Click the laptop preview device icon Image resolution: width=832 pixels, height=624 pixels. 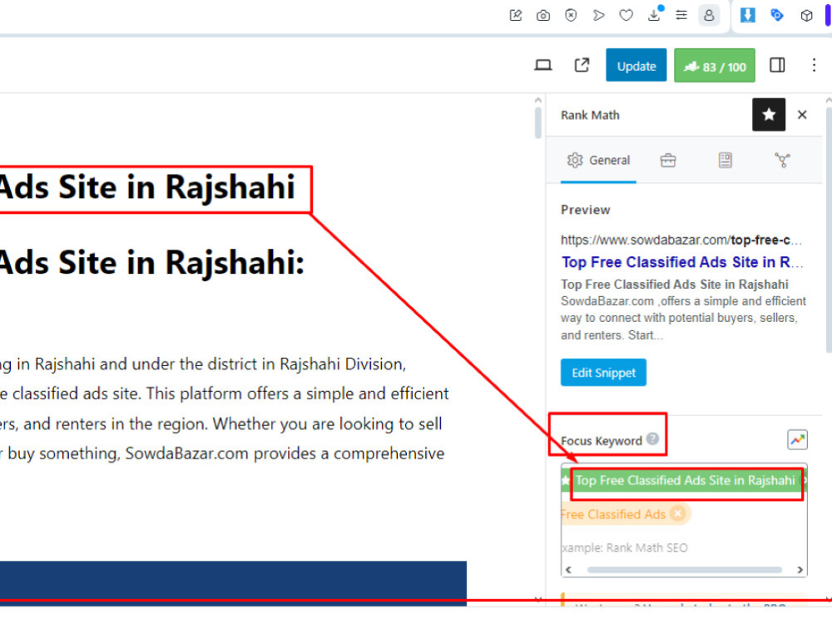(x=542, y=65)
